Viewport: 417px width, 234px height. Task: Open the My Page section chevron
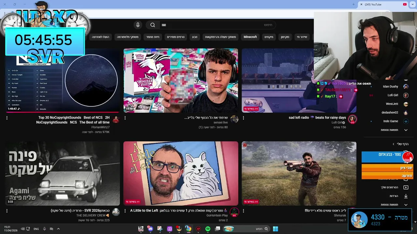coord(393,144)
